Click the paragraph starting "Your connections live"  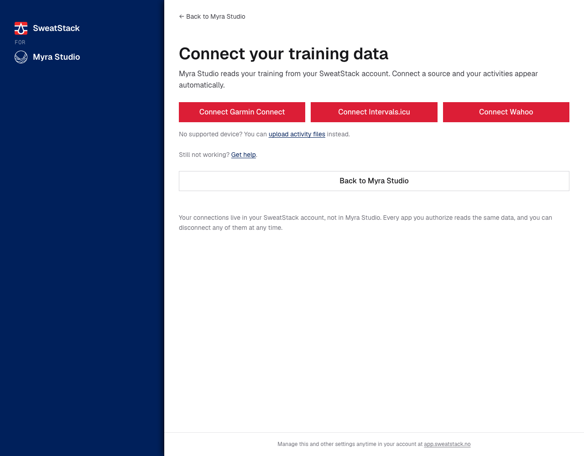point(365,223)
